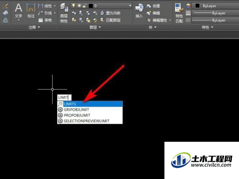Click the 创建 create block button

pyautogui.click(x=153, y=6)
